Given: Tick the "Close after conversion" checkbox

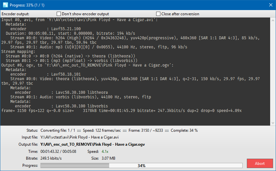Looking at the screenshot, I should pos(158,14).
